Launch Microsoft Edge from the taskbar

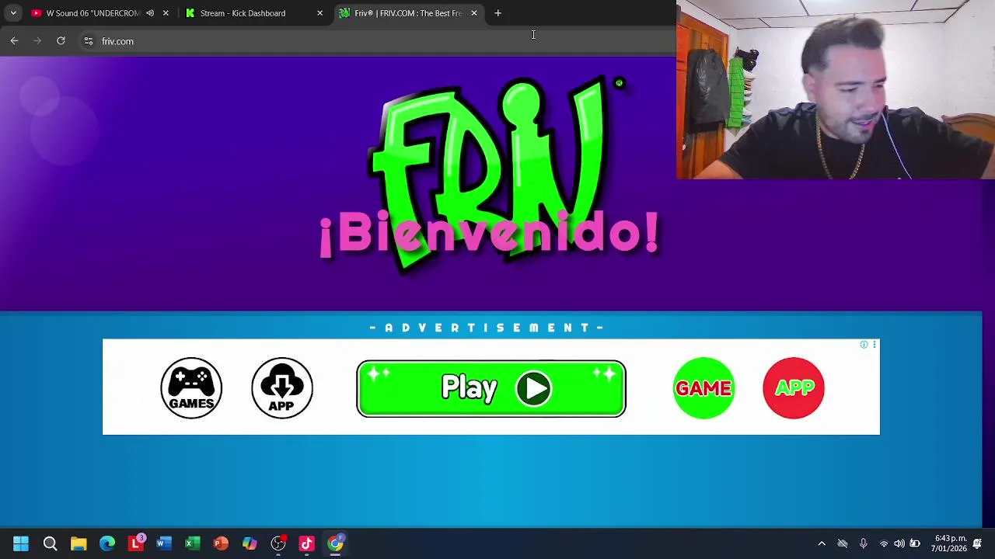point(107,543)
